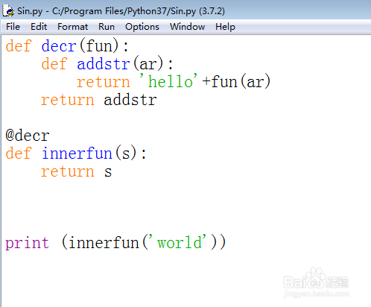Click the 'hello' string literal
Viewport: 371px width, 307px height.
click(168, 81)
